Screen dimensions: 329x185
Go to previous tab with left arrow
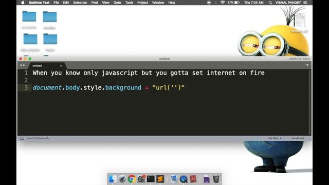pyautogui.click(x=21, y=65)
